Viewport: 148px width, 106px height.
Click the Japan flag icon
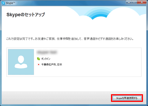(38, 64)
